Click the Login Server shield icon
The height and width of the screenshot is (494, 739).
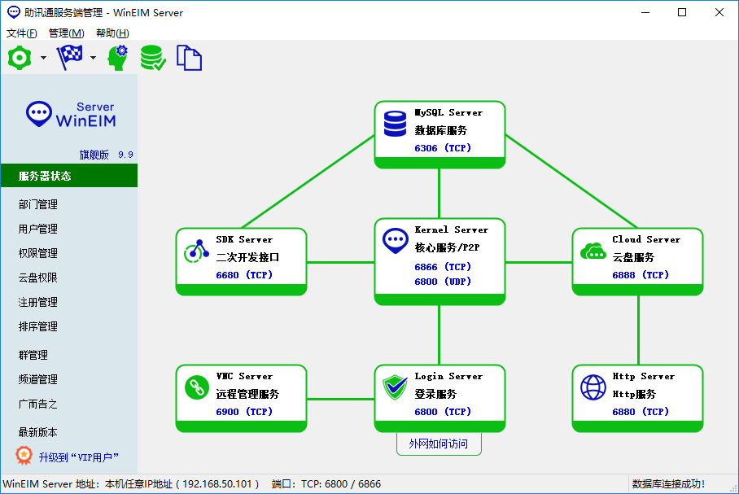(395, 387)
